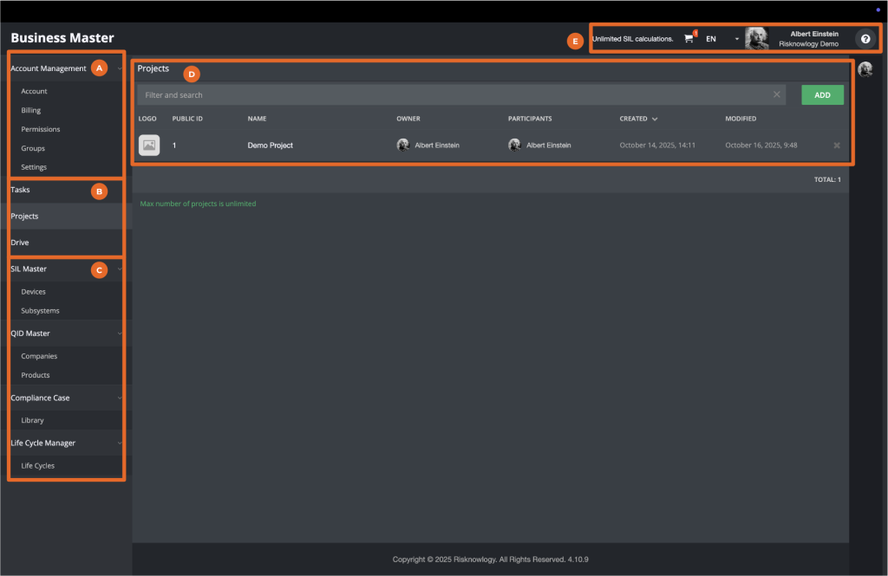Screen dimensions: 888x576
Task: Clear the filter using the X icon
Action: (x=777, y=94)
